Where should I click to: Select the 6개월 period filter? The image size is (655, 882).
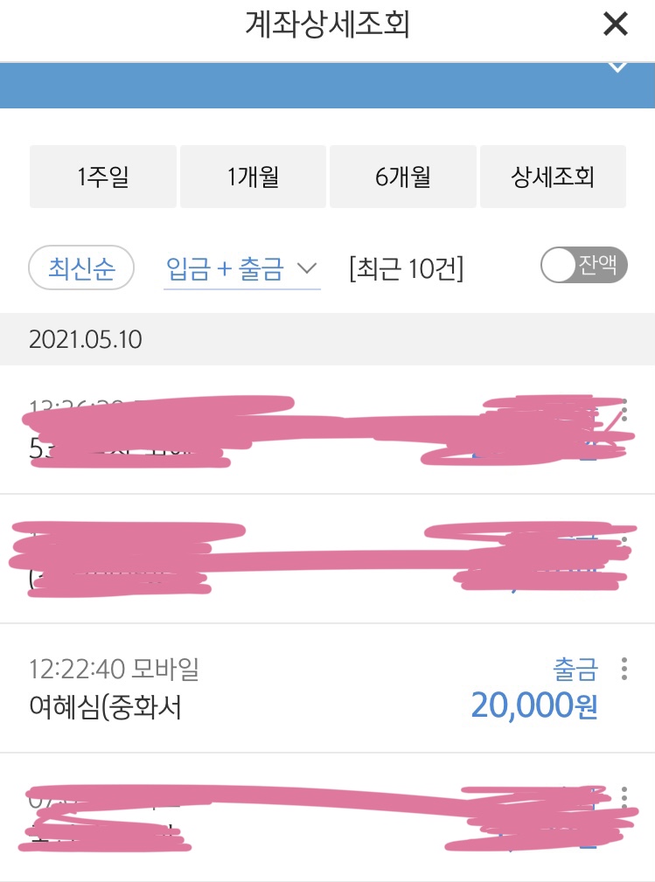403,177
